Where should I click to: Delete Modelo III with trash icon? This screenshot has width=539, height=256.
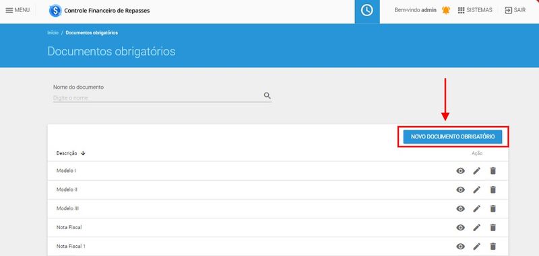(493, 208)
